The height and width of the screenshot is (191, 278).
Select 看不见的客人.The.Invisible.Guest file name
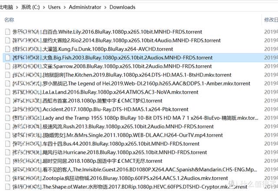pos(135,170)
